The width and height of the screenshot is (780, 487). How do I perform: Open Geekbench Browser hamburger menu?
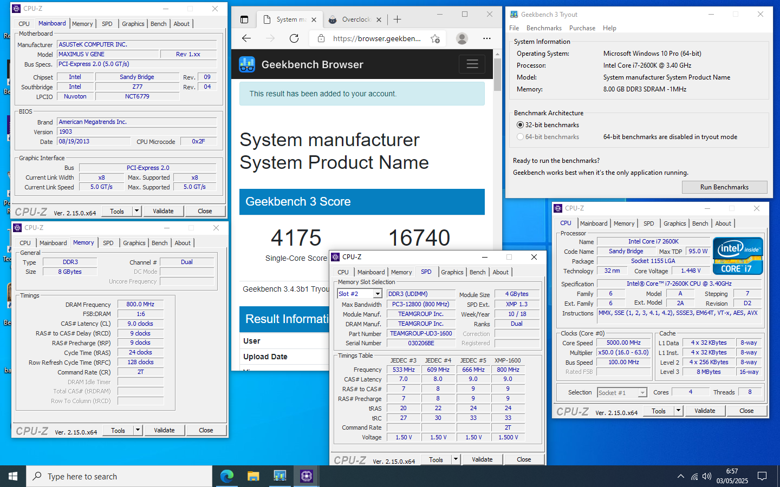[x=472, y=64]
